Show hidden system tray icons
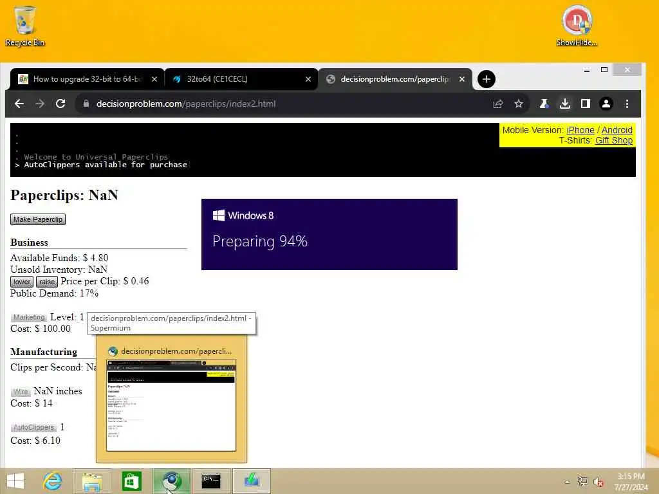 pos(567,482)
